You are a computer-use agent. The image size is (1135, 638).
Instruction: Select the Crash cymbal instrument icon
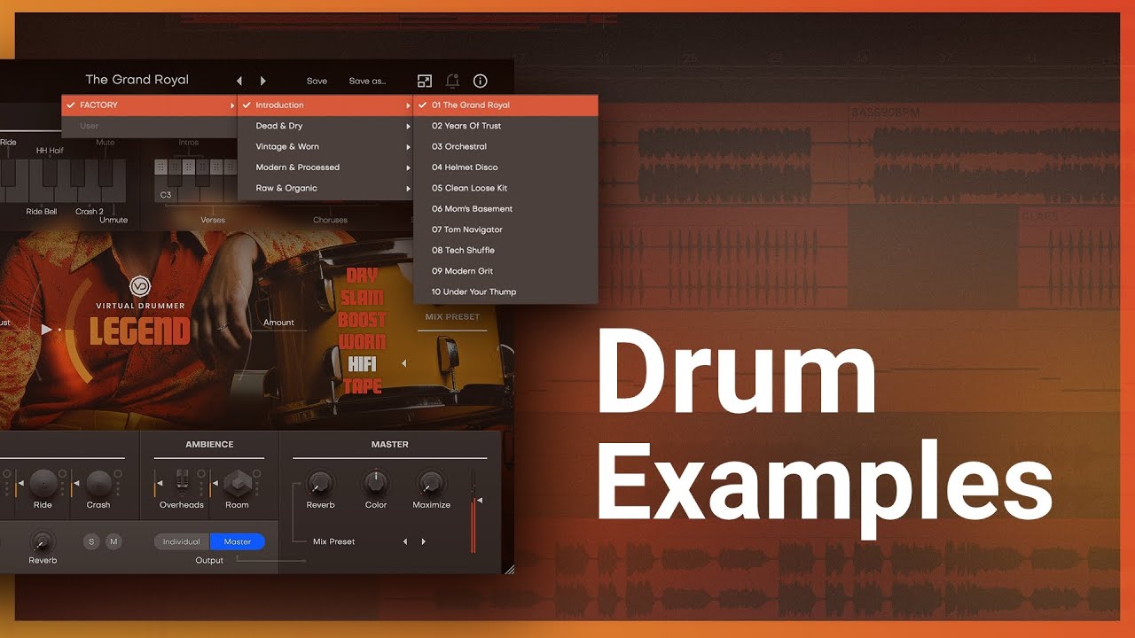[98, 483]
